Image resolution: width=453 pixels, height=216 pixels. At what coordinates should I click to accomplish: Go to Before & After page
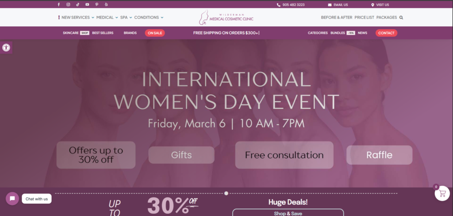pyautogui.click(x=336, y=18)
